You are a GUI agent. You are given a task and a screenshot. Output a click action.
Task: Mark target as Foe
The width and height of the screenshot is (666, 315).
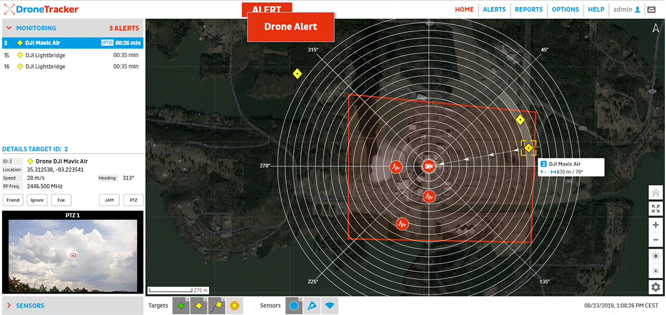(61, 200)
